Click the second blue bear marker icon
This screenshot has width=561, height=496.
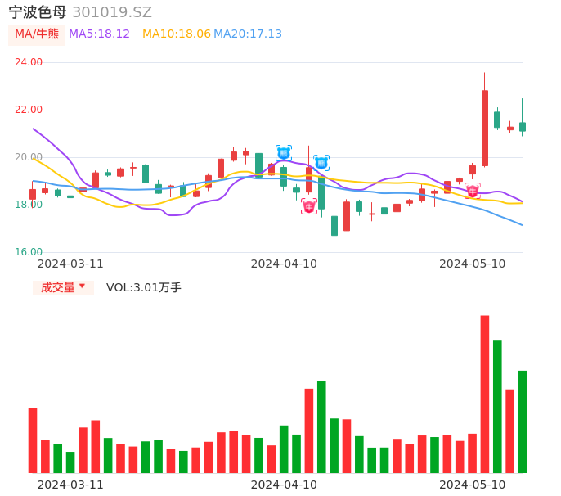(321, 163)
